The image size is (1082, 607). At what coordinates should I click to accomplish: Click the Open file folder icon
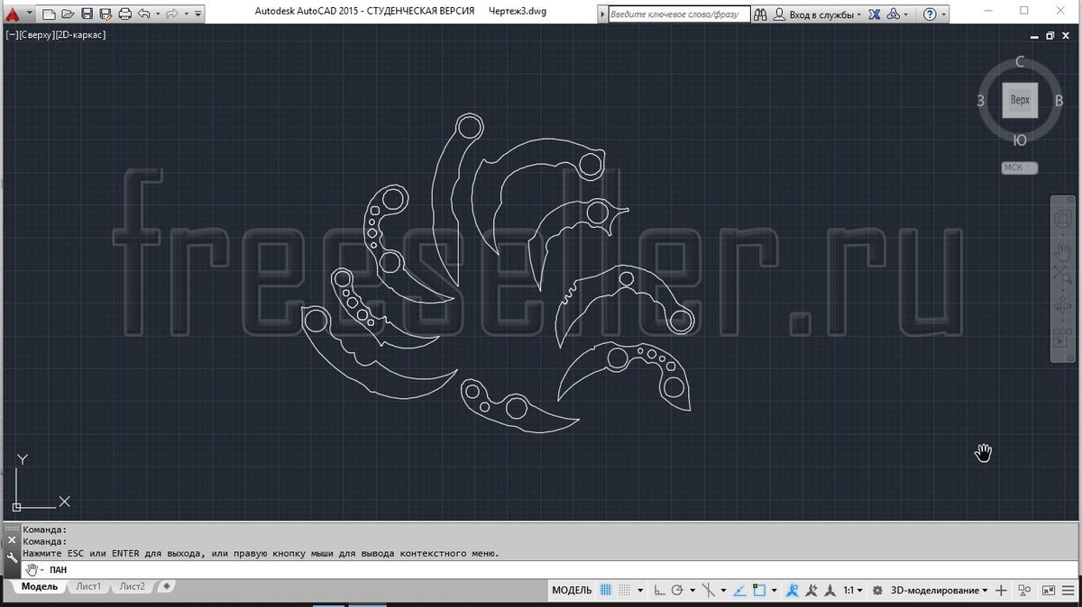click(67, 14)
